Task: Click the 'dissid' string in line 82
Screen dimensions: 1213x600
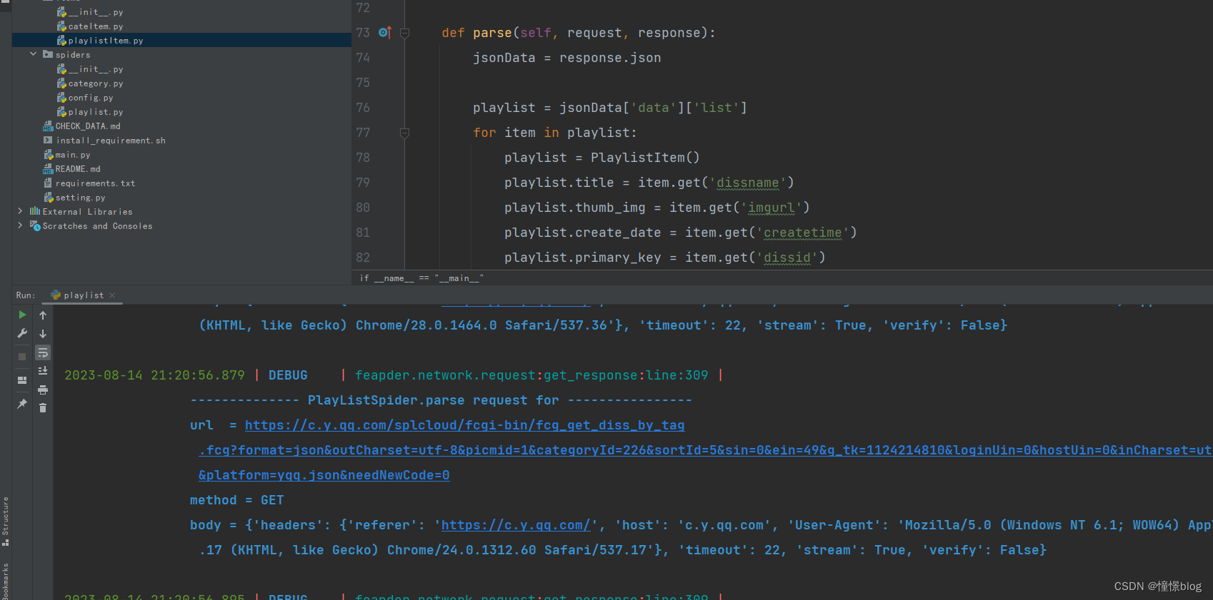Action: click(x=787, y=258)
